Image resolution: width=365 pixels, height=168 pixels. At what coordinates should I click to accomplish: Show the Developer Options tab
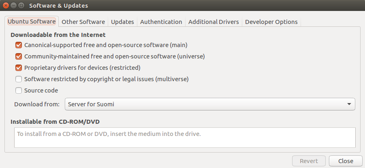tap(271, 22)
